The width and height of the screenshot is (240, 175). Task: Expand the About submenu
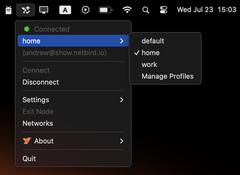(x=44, y=141)
